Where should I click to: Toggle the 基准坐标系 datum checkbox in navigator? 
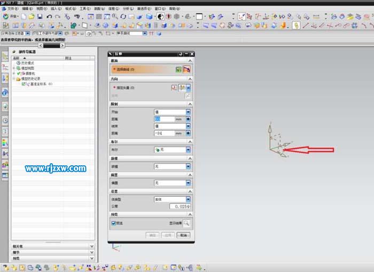[x=24, y=84]
